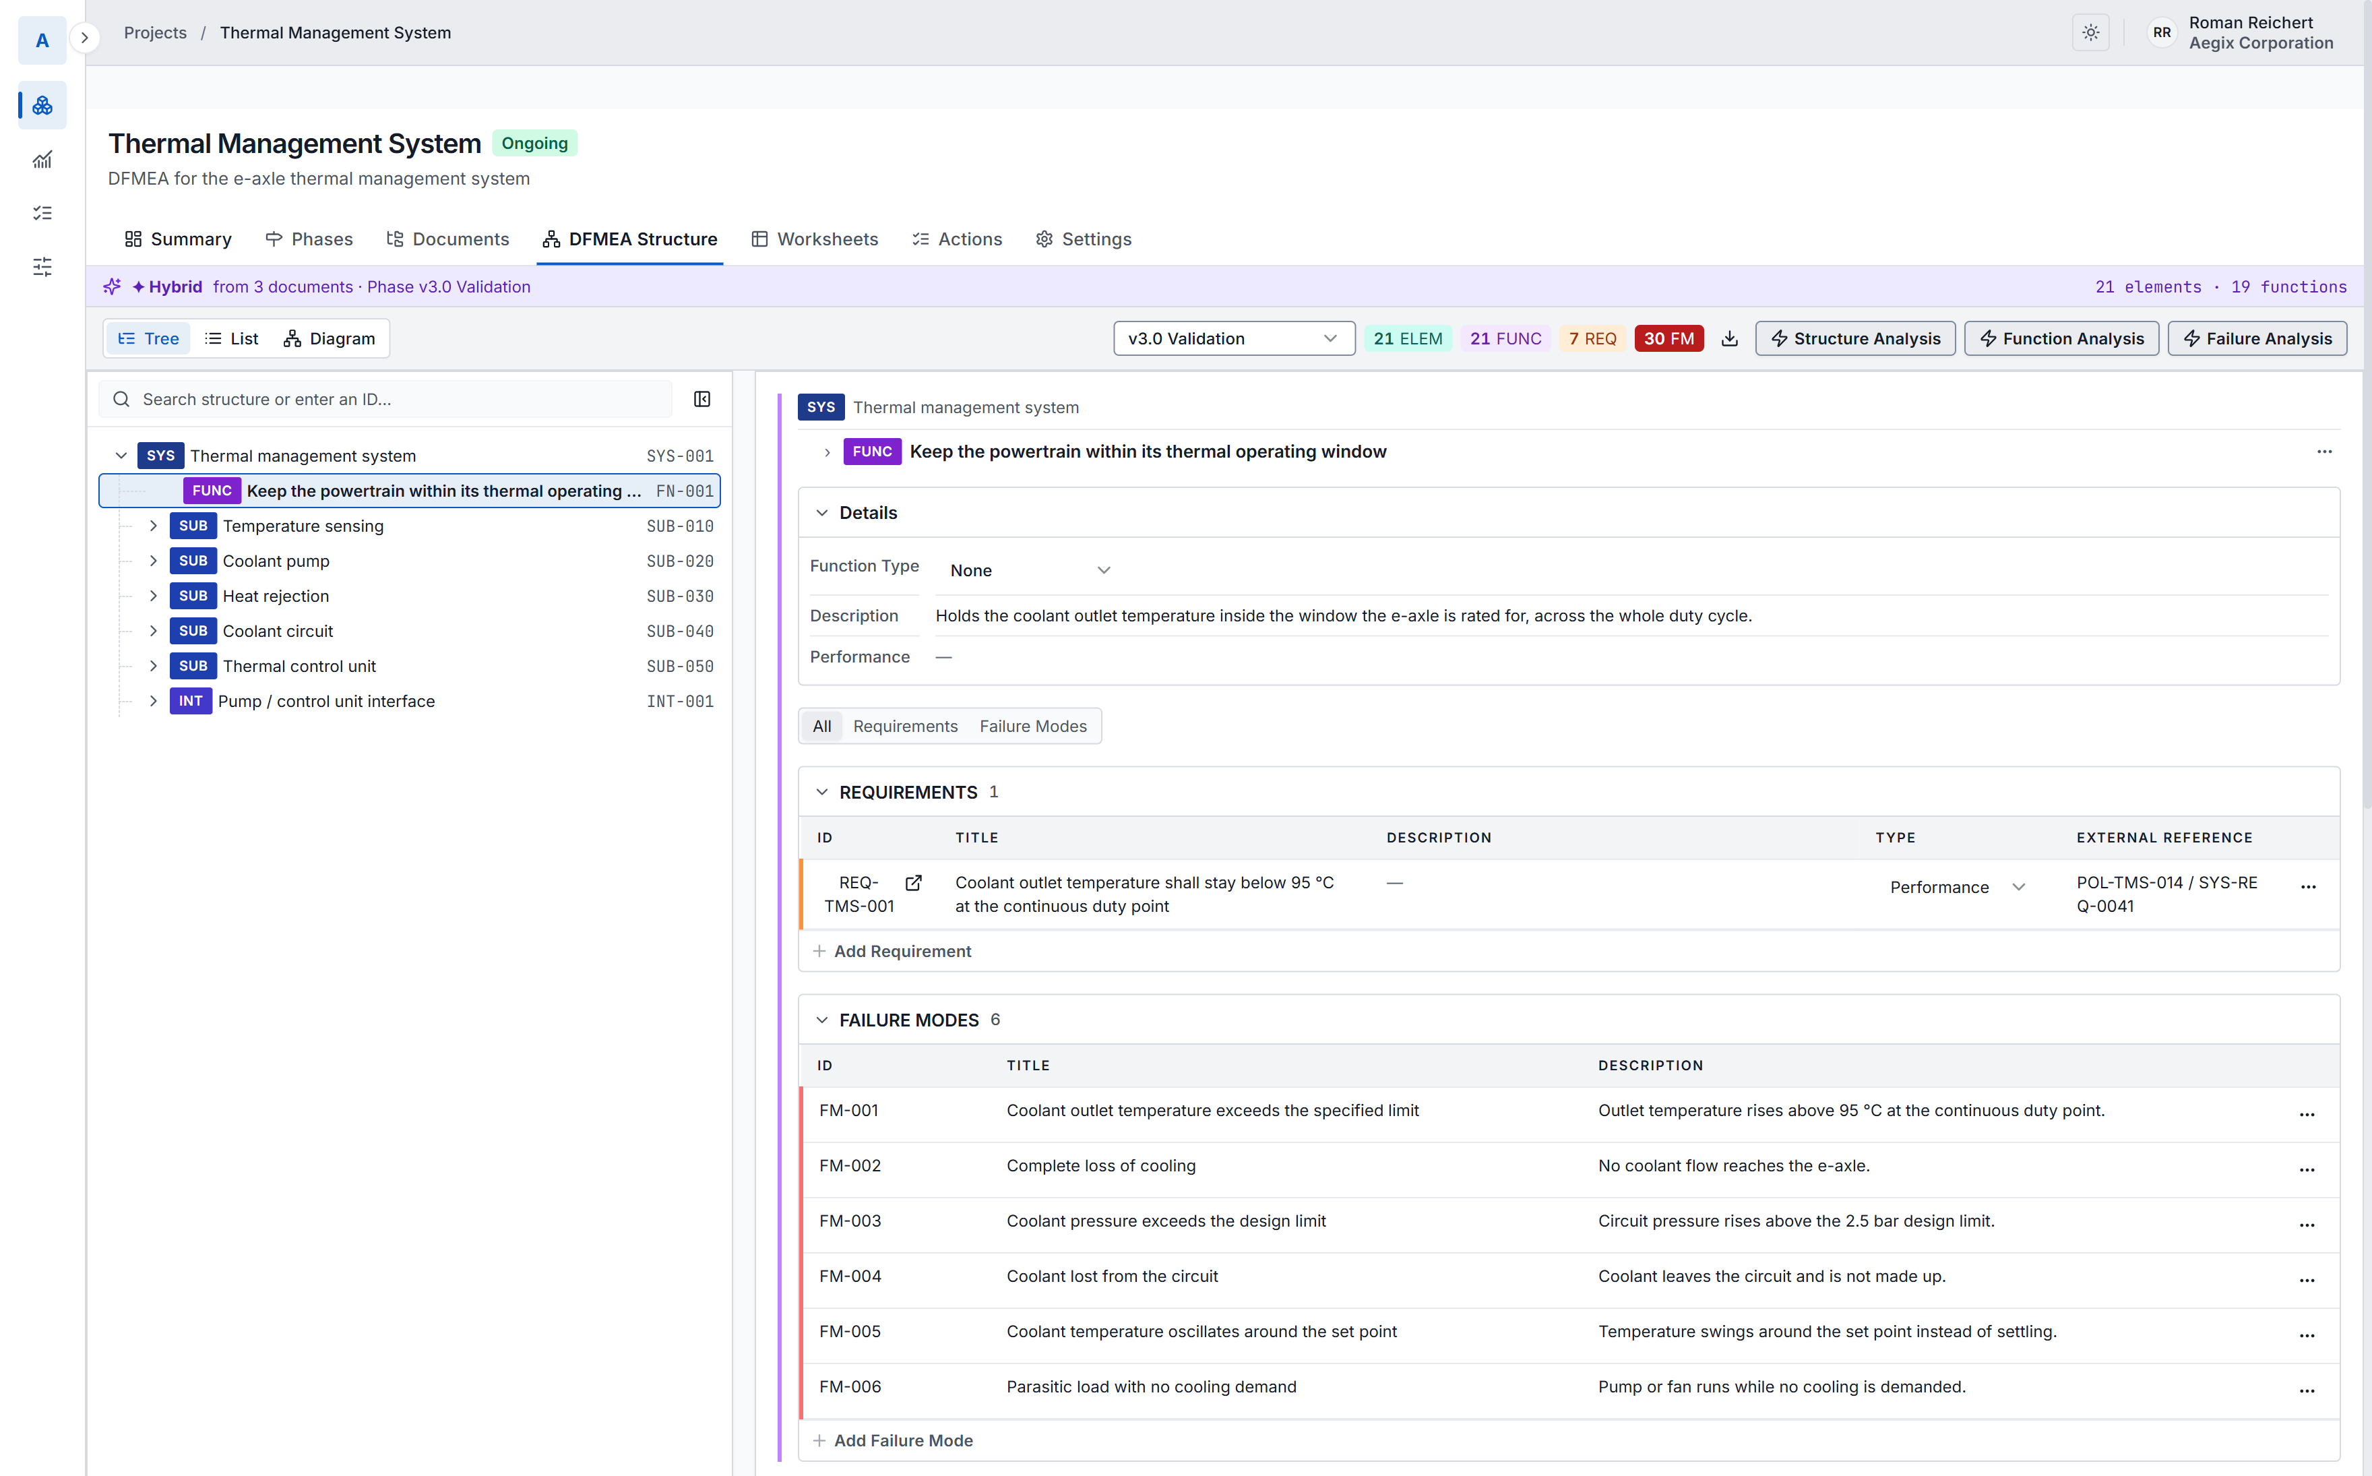Filter to Requirements only
Screen dimensions: 2372x1476
click(904, 727)
